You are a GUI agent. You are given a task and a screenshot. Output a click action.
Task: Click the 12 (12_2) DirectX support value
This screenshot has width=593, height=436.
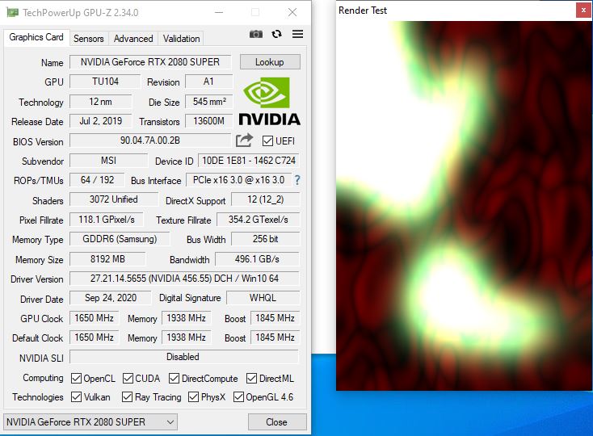[266, 199]
